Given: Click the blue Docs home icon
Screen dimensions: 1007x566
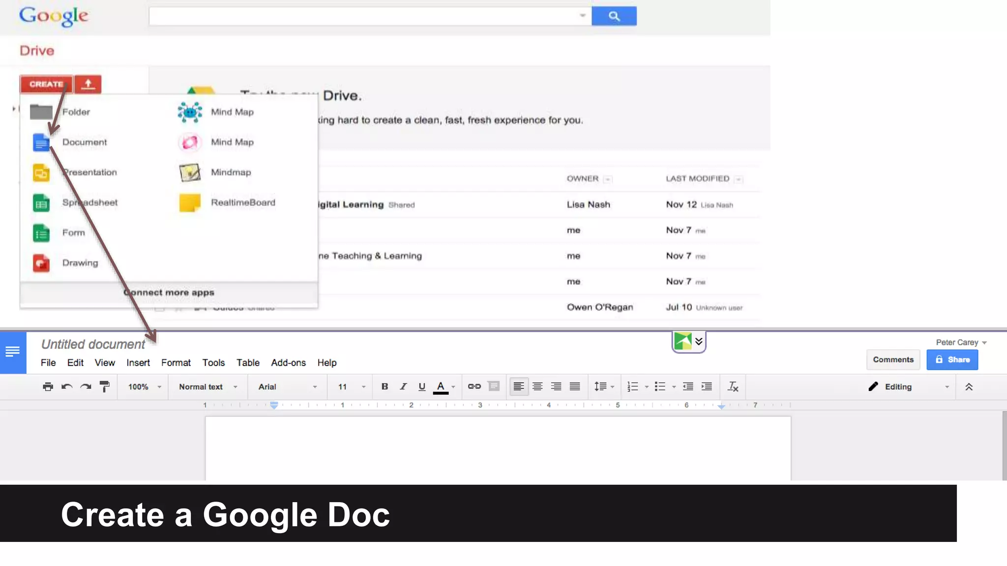Looking at the screenshot, I should 13,352.
